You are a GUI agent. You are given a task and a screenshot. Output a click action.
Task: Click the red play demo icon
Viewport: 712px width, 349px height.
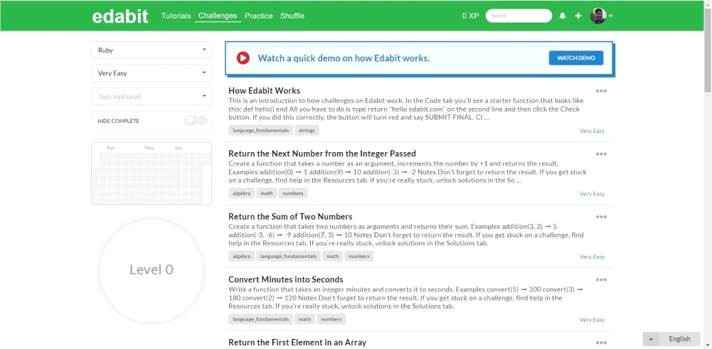click(x=243, y=58)
